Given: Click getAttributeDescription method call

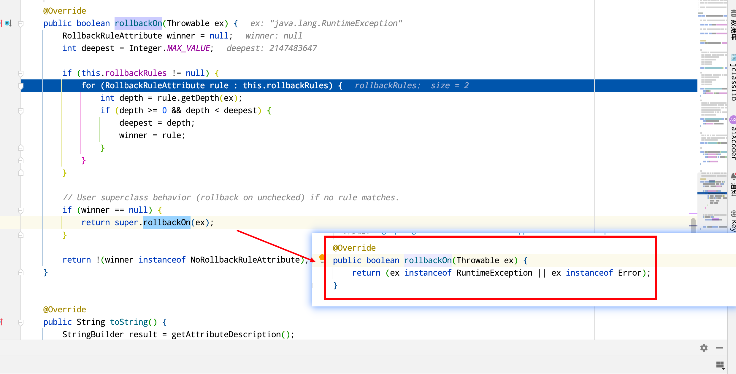Looking at the screenshot, I should coord(226,334).
